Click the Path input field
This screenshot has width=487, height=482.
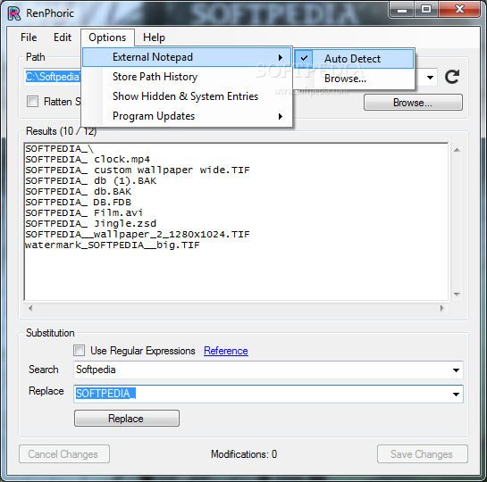53,77
